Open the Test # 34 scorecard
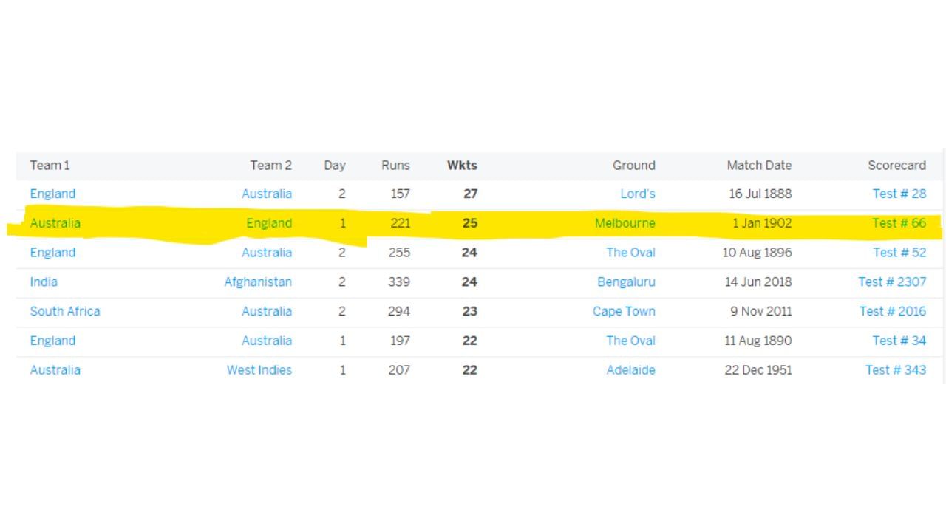This screenshot has width=946, height=532. pyautogui.click(x=899, y=341)
